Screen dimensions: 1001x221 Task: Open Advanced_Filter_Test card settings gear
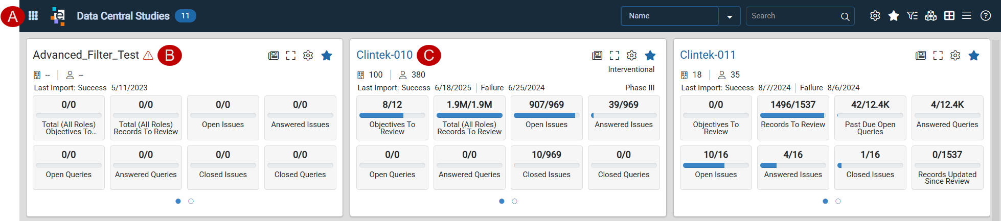tap(308, 55)
